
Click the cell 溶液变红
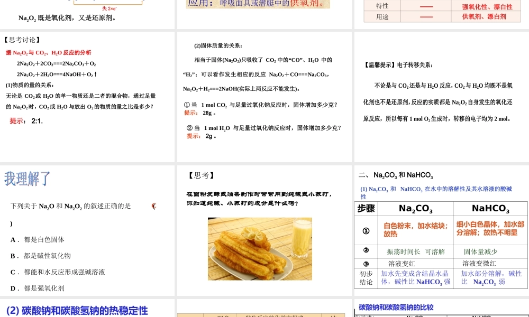click(x=416, y=264)
